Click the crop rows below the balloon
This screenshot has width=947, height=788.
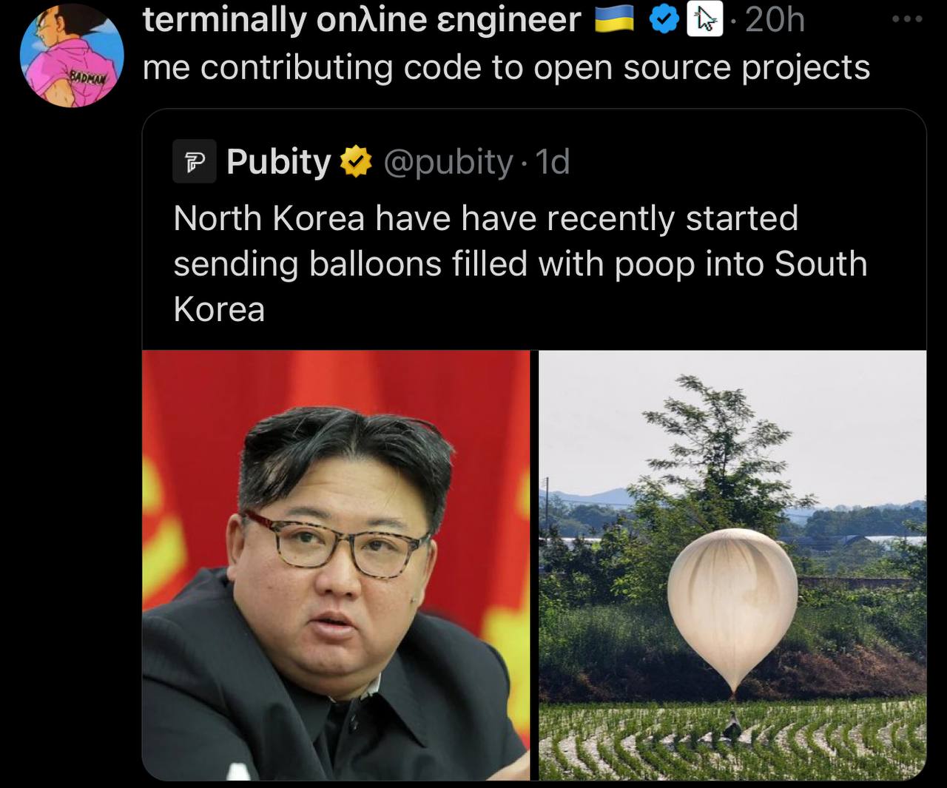(732, 740)
